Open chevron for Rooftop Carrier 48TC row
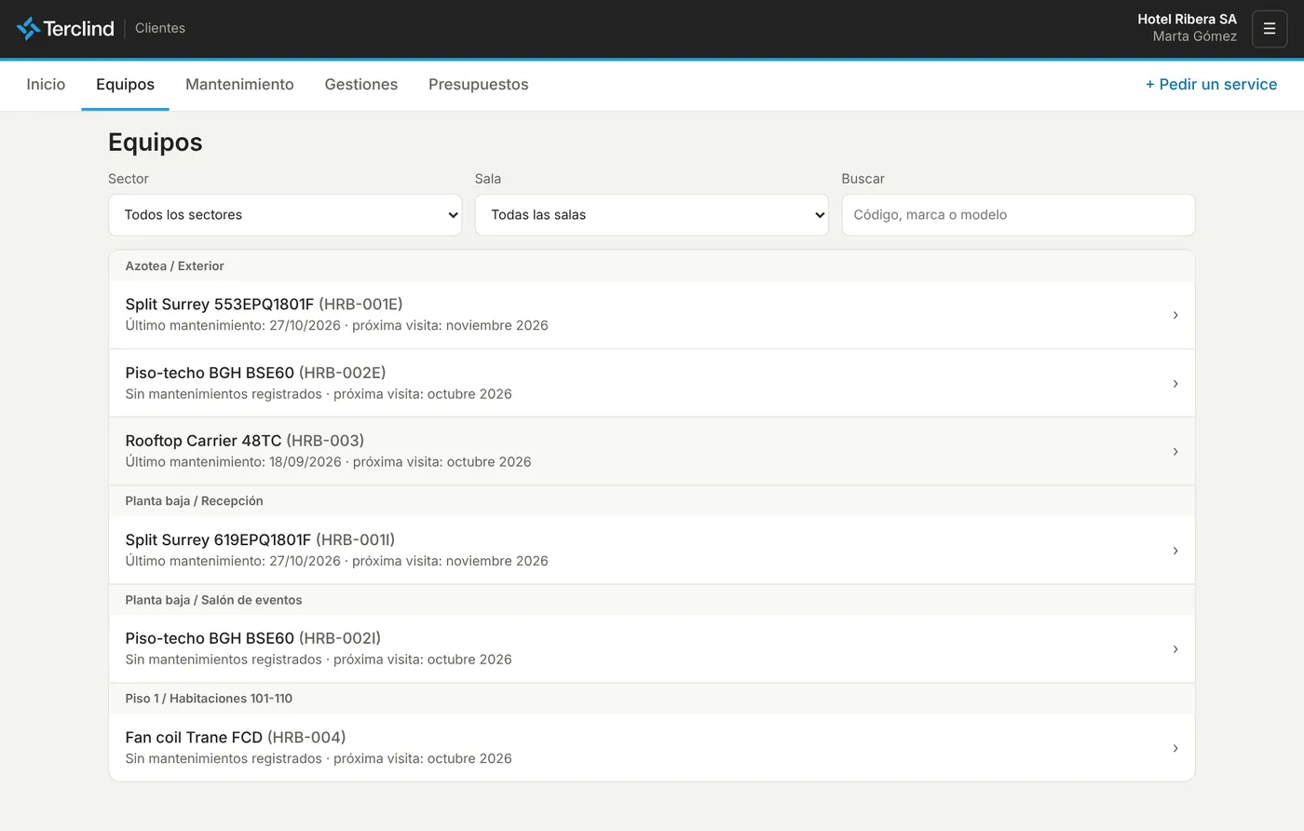Viewport: 1304px width, 831px height. (1175, 451)
